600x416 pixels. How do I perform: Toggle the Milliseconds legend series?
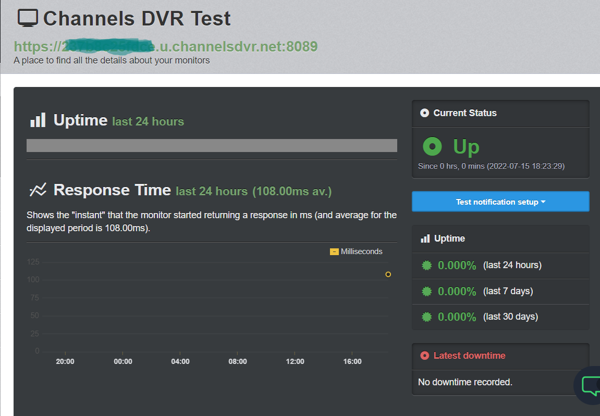click(x=356, y=251)
